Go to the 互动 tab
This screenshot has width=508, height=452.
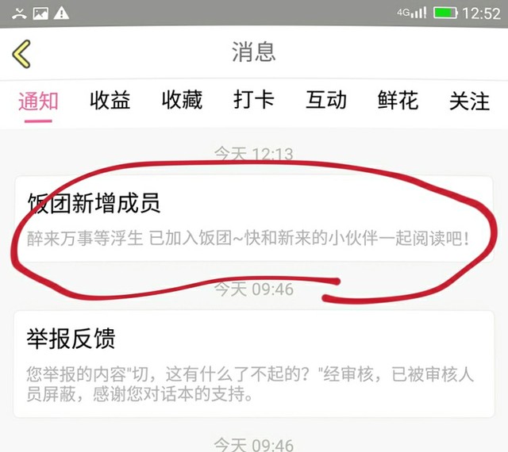(326, 101)
